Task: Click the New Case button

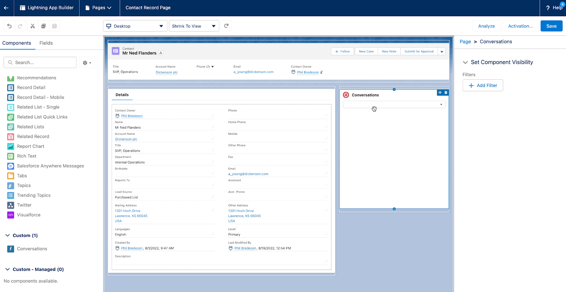Action: pos(366,52)
